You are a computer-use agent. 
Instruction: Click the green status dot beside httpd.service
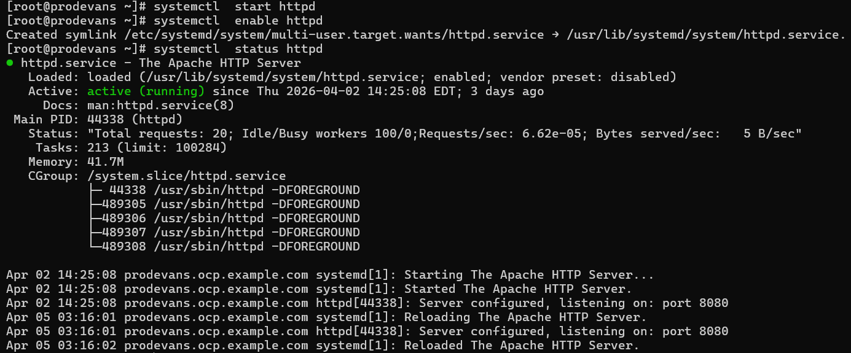point(10,63)
